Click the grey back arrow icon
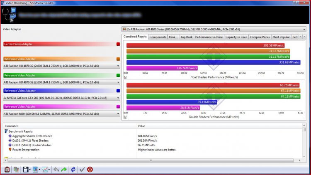This screenshot has width=311, height=175. (x=56, y=170)
